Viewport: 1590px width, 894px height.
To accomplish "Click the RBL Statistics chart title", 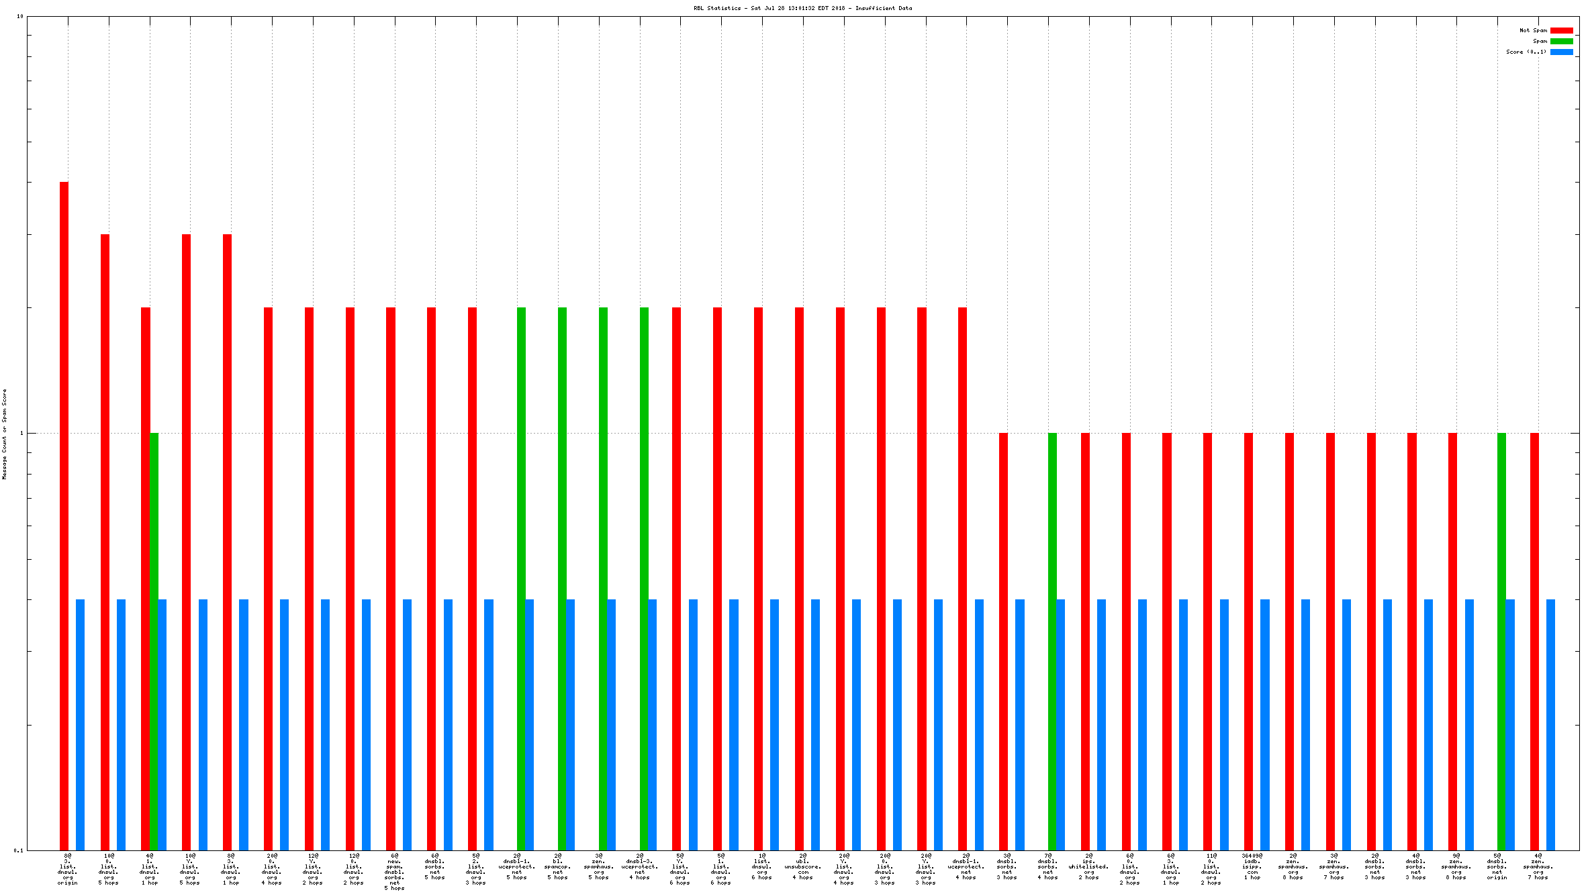I will point(802,8).
